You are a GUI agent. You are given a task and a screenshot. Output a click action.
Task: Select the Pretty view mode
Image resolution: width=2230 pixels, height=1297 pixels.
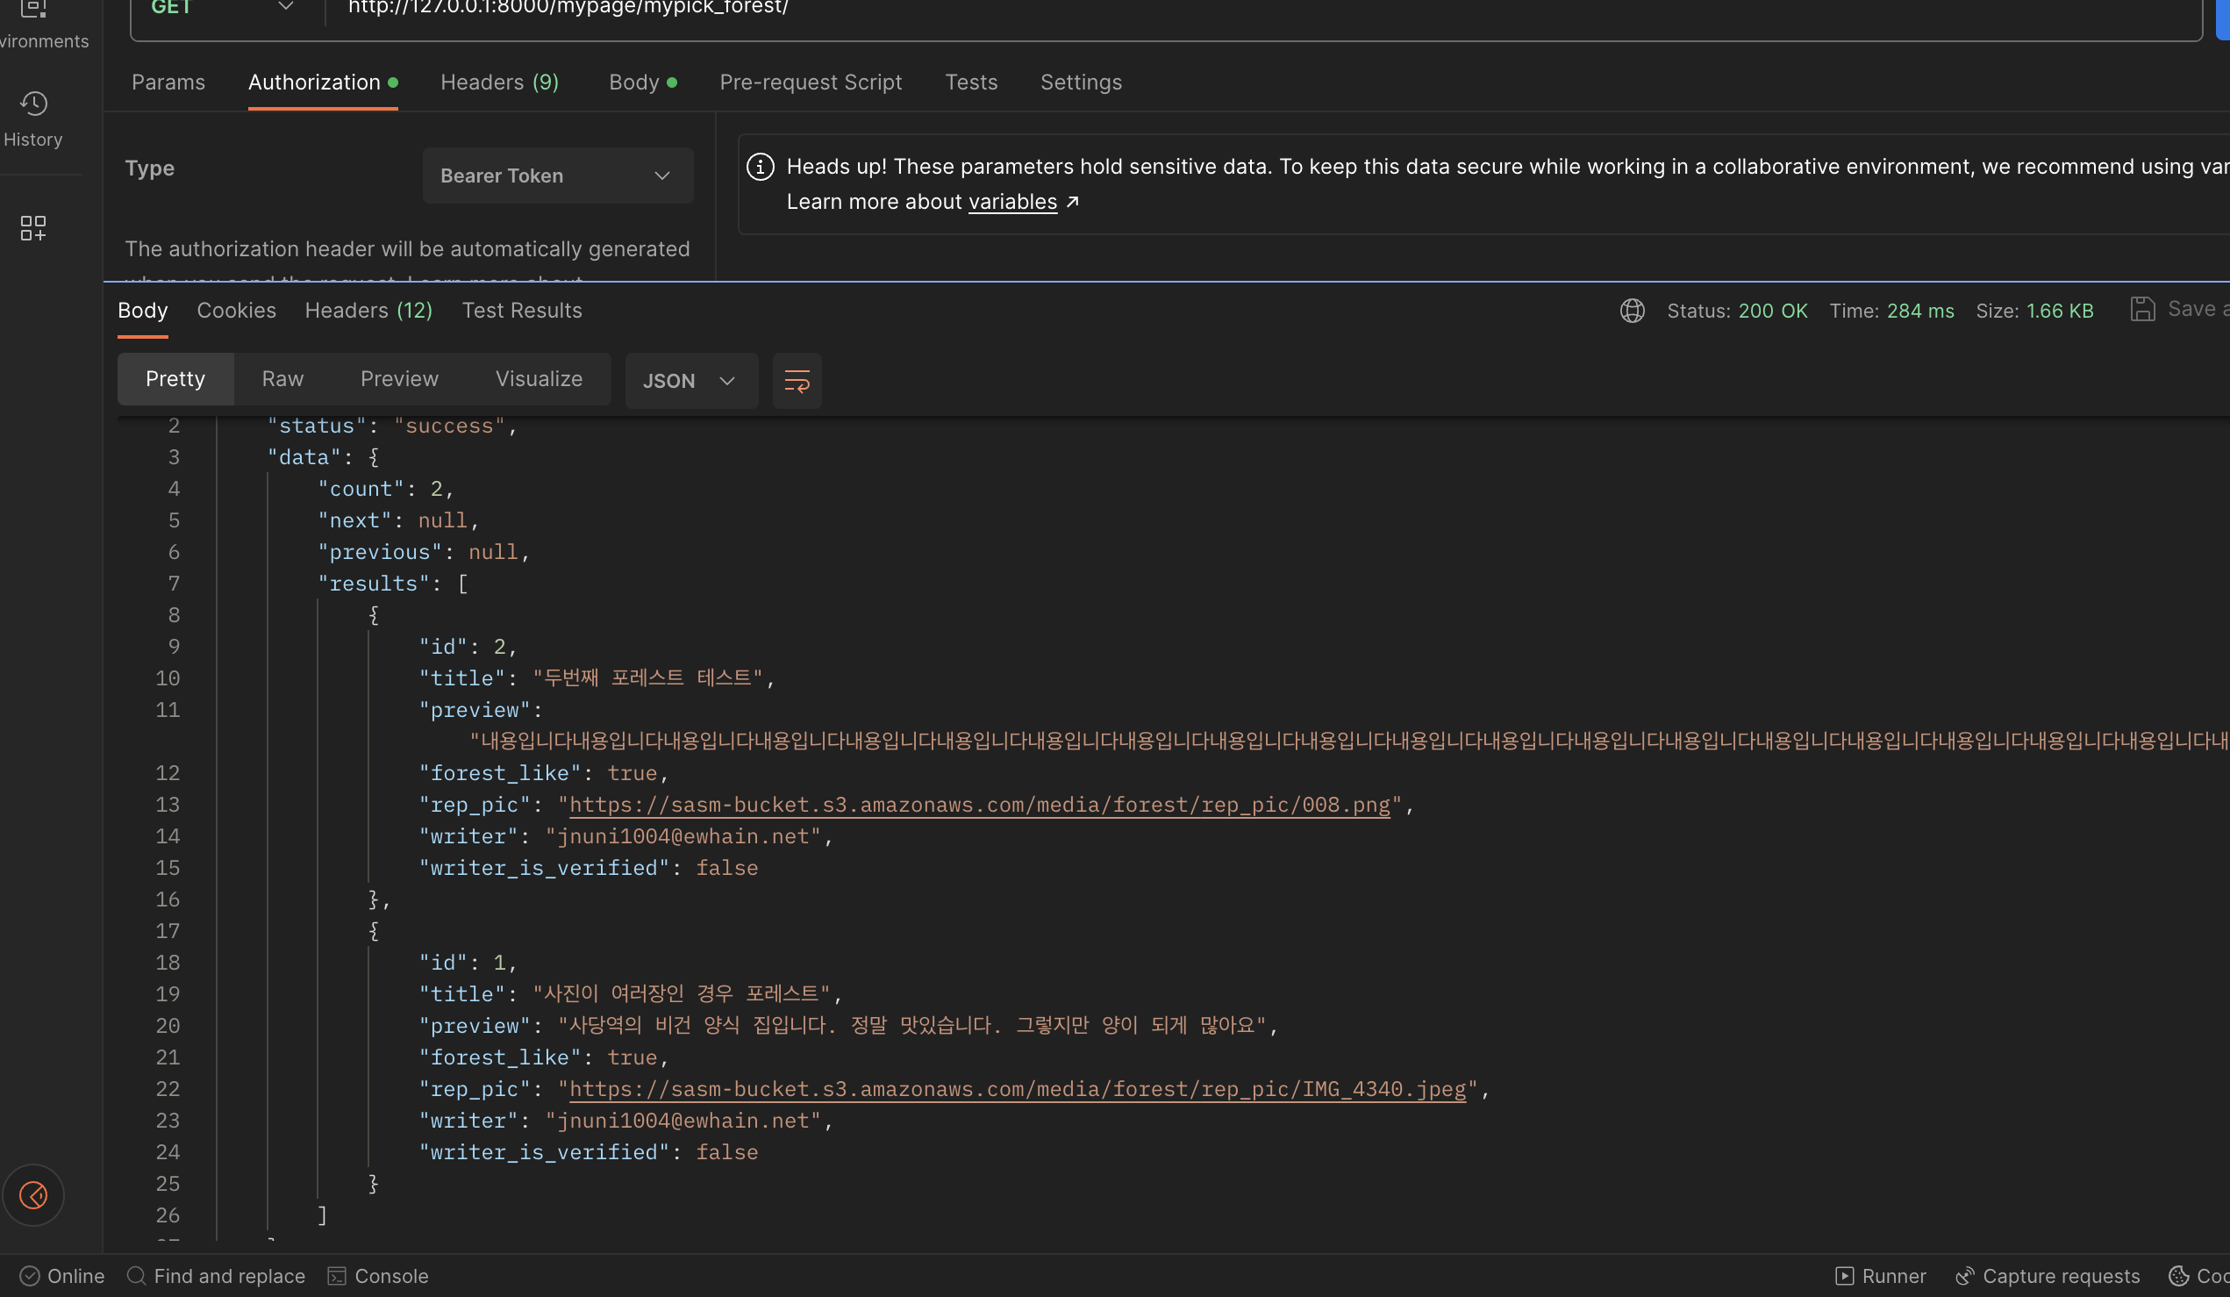coord(175,379)
